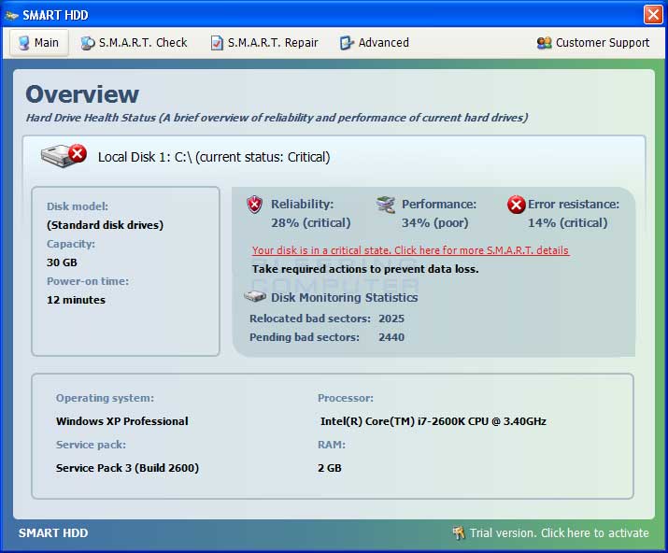Open the critical state S.M.A.R.T. details link
668x553 pixels.
(410, 250)
